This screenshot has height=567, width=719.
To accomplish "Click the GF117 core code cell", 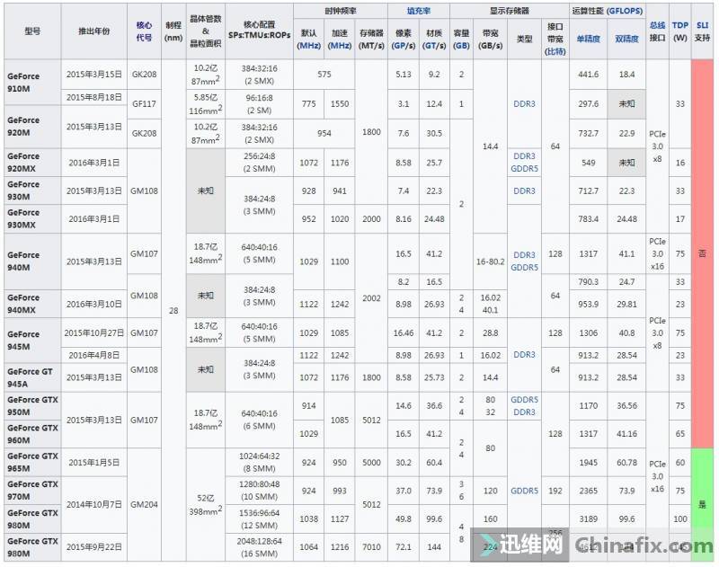I will click(144, 103).
